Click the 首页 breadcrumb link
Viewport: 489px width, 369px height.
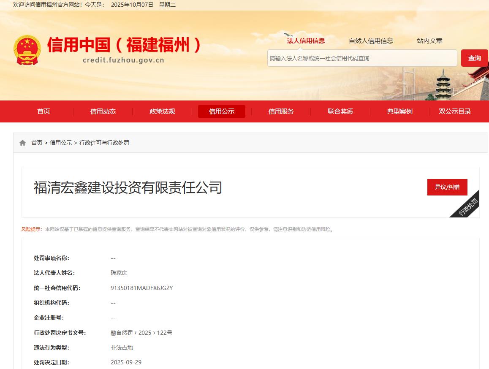pos(37,143)
